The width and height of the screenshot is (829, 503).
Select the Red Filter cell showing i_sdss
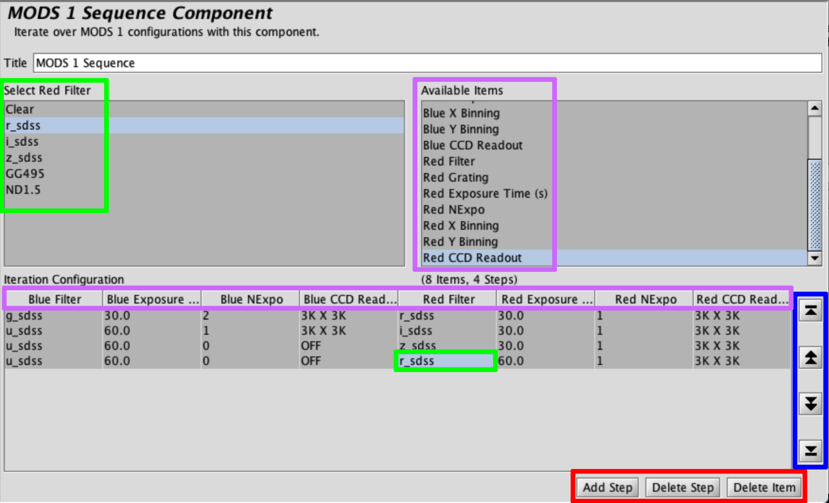tap(447, 330)
